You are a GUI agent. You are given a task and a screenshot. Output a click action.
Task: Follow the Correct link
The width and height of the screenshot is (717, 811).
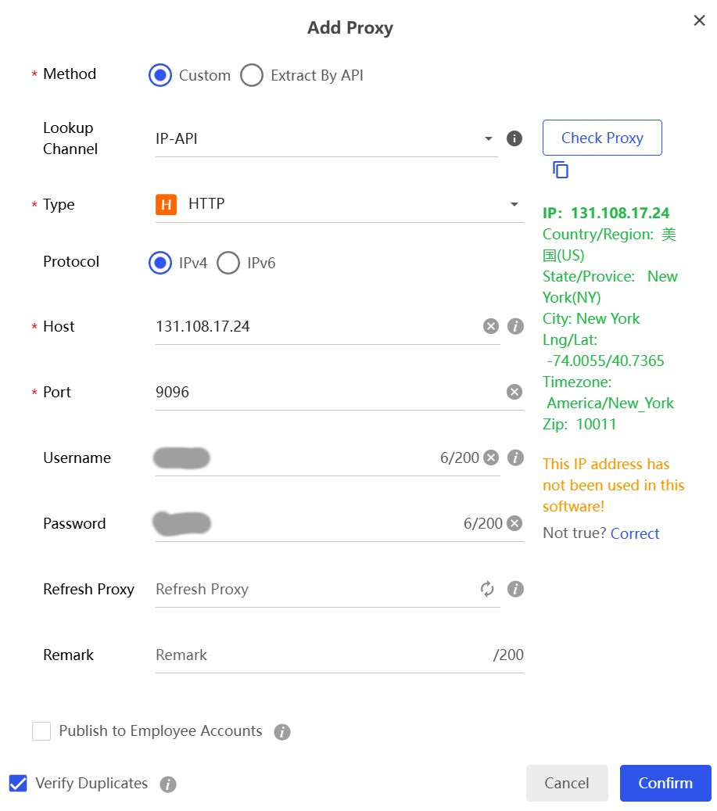tap(635, 533)
